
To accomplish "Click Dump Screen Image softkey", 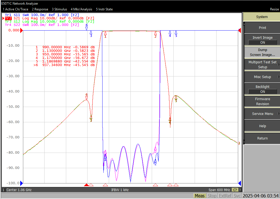I will [262, 52].
